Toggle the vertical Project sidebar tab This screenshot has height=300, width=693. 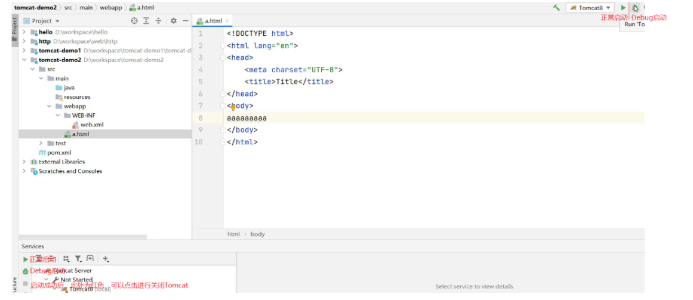point(14,30)
